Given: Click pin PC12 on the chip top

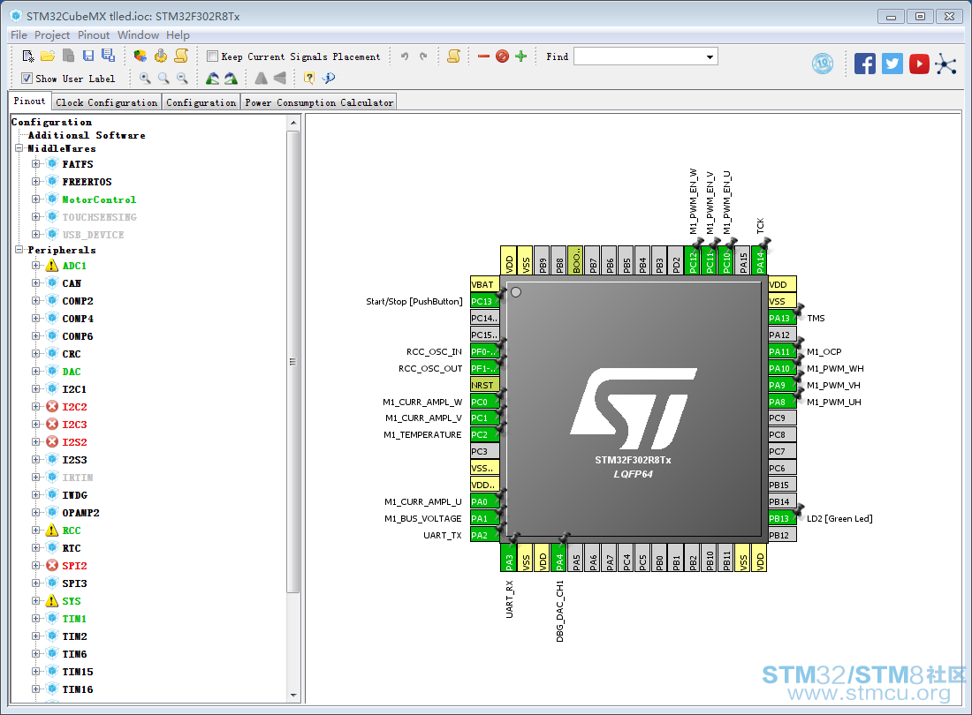Looking at the screenshot, I should pyautogui.click(x=693, y=260).
